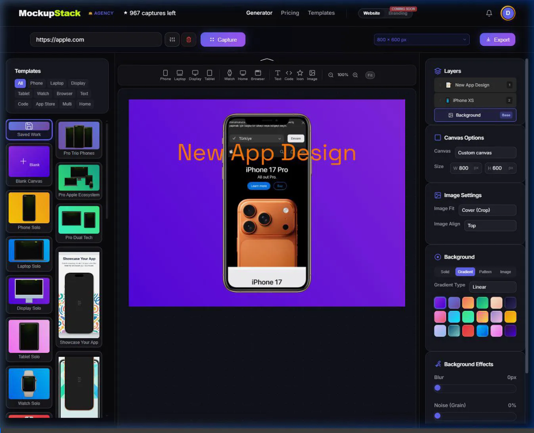Insert a Code element from toolbar
534x433 pixels.
click(x=289, y=75)
